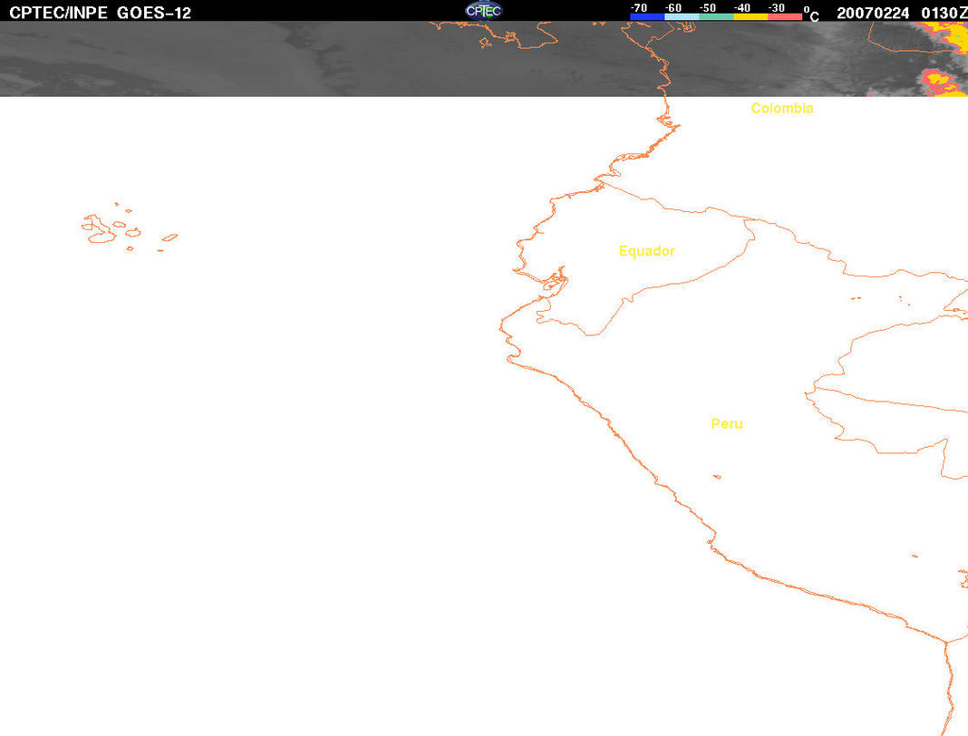Click the blue -70 color scale segment
Viewport: 968px width, 736px height.
point(647,16)
